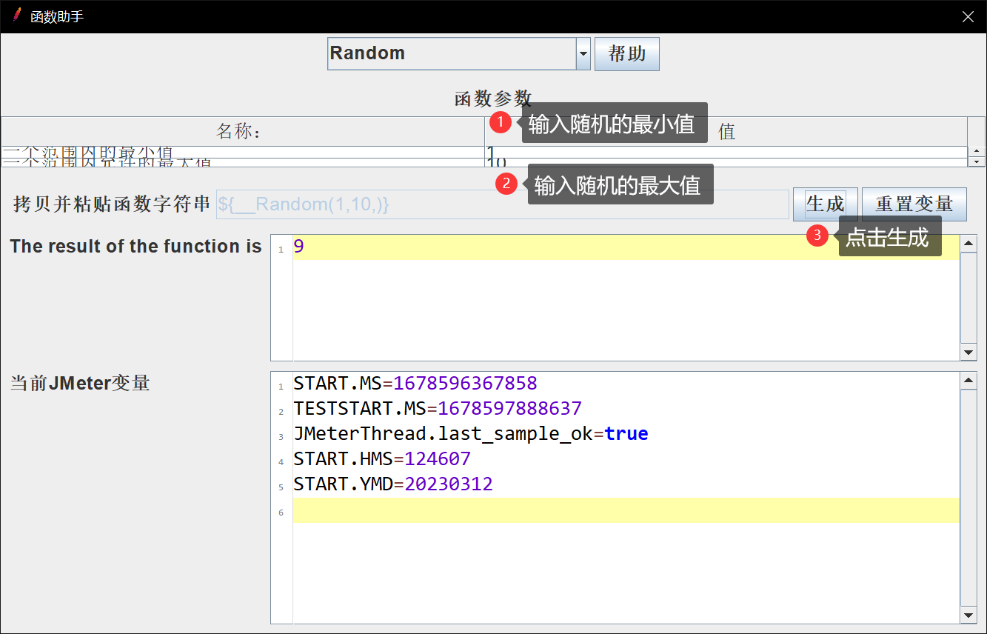Click the maximum value cell containing 10
Screen dimensions: 987x634
pyautogui.click(x=726, y=162)
